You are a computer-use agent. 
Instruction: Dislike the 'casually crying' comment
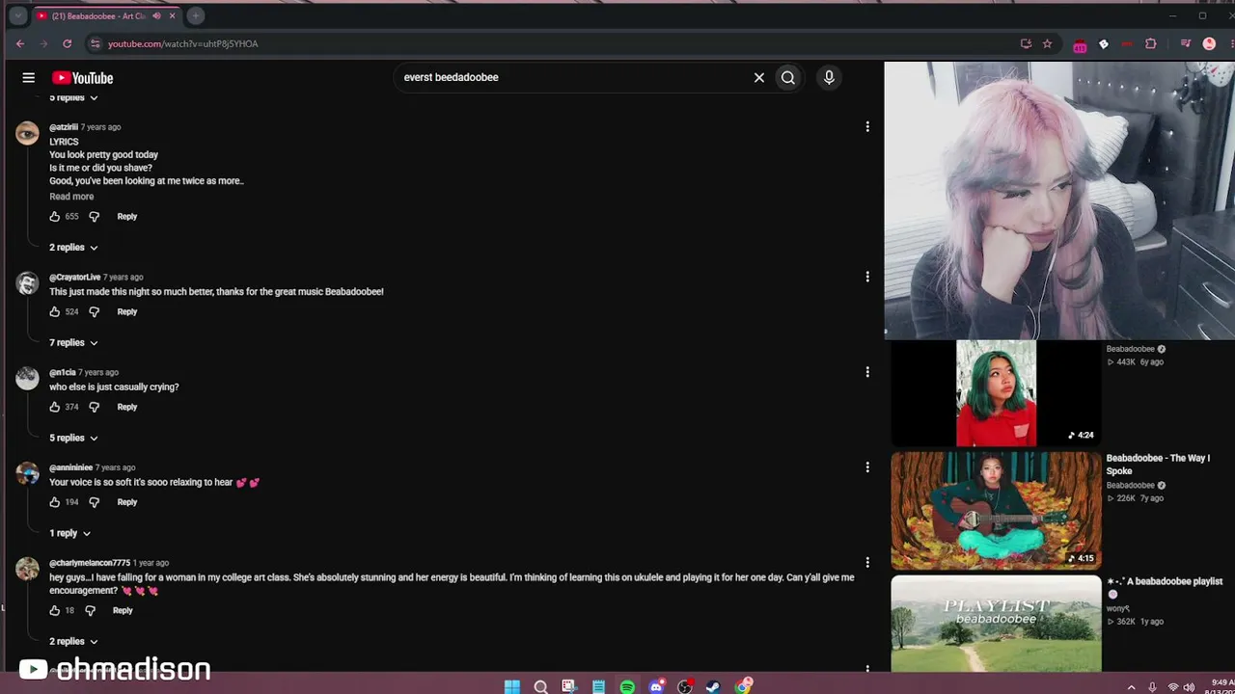coord(95,408)
